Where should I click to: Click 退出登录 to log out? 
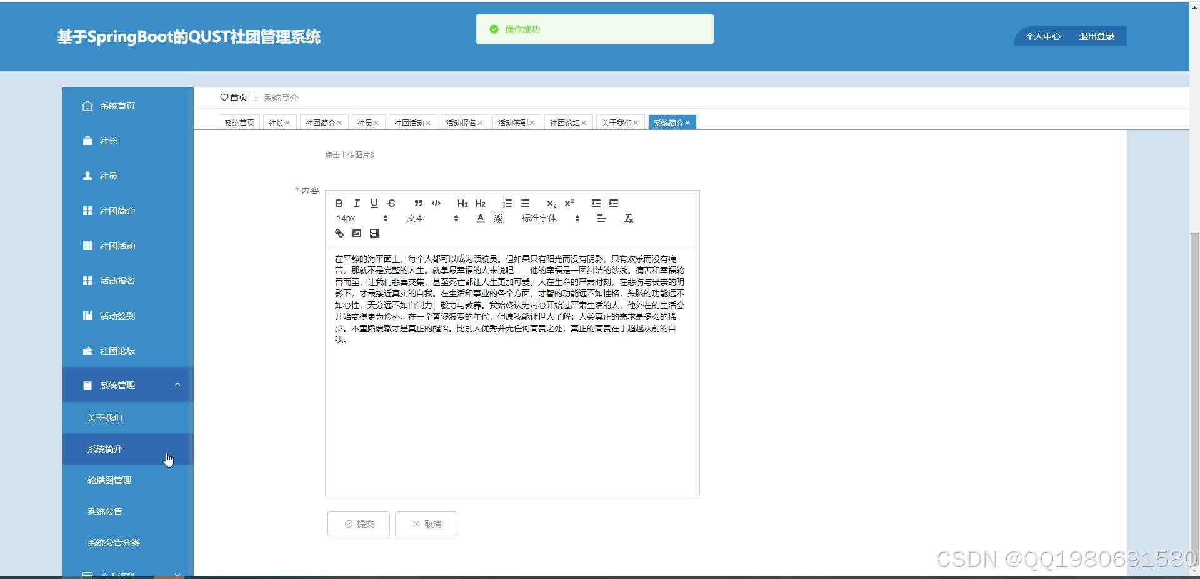(1096, 36)
